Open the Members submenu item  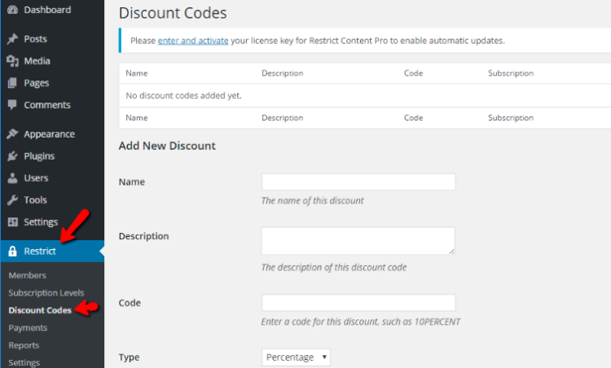pos(27,275)
